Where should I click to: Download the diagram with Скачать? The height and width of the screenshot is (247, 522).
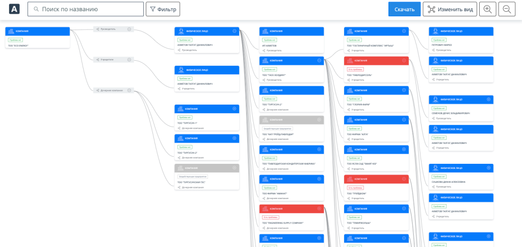404,9
